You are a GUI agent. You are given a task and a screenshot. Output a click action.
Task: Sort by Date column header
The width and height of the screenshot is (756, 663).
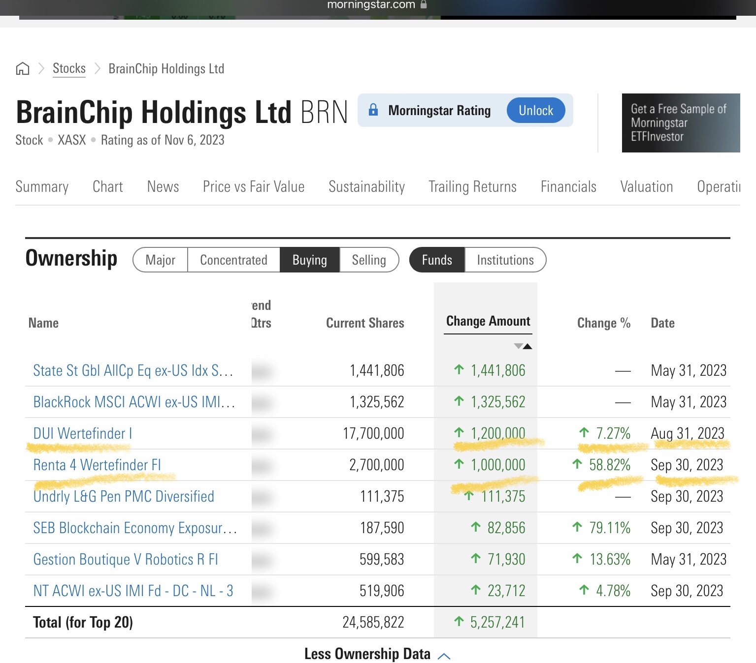click(662, 323)
